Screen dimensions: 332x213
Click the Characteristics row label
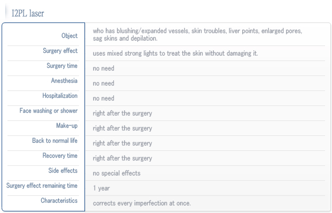tap(59, 201)
